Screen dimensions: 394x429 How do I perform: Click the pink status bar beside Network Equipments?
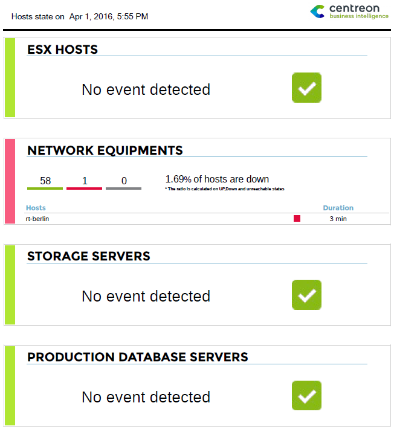(10, 181)
